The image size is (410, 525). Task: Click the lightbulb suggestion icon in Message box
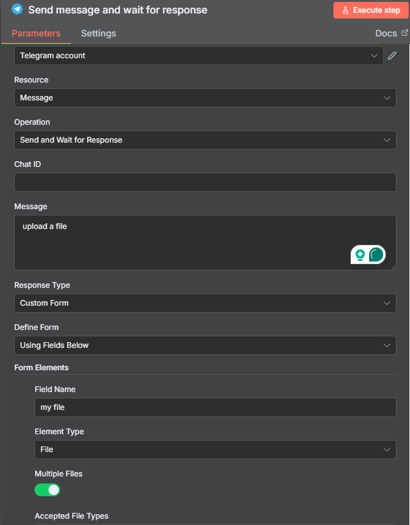[360, 255]
